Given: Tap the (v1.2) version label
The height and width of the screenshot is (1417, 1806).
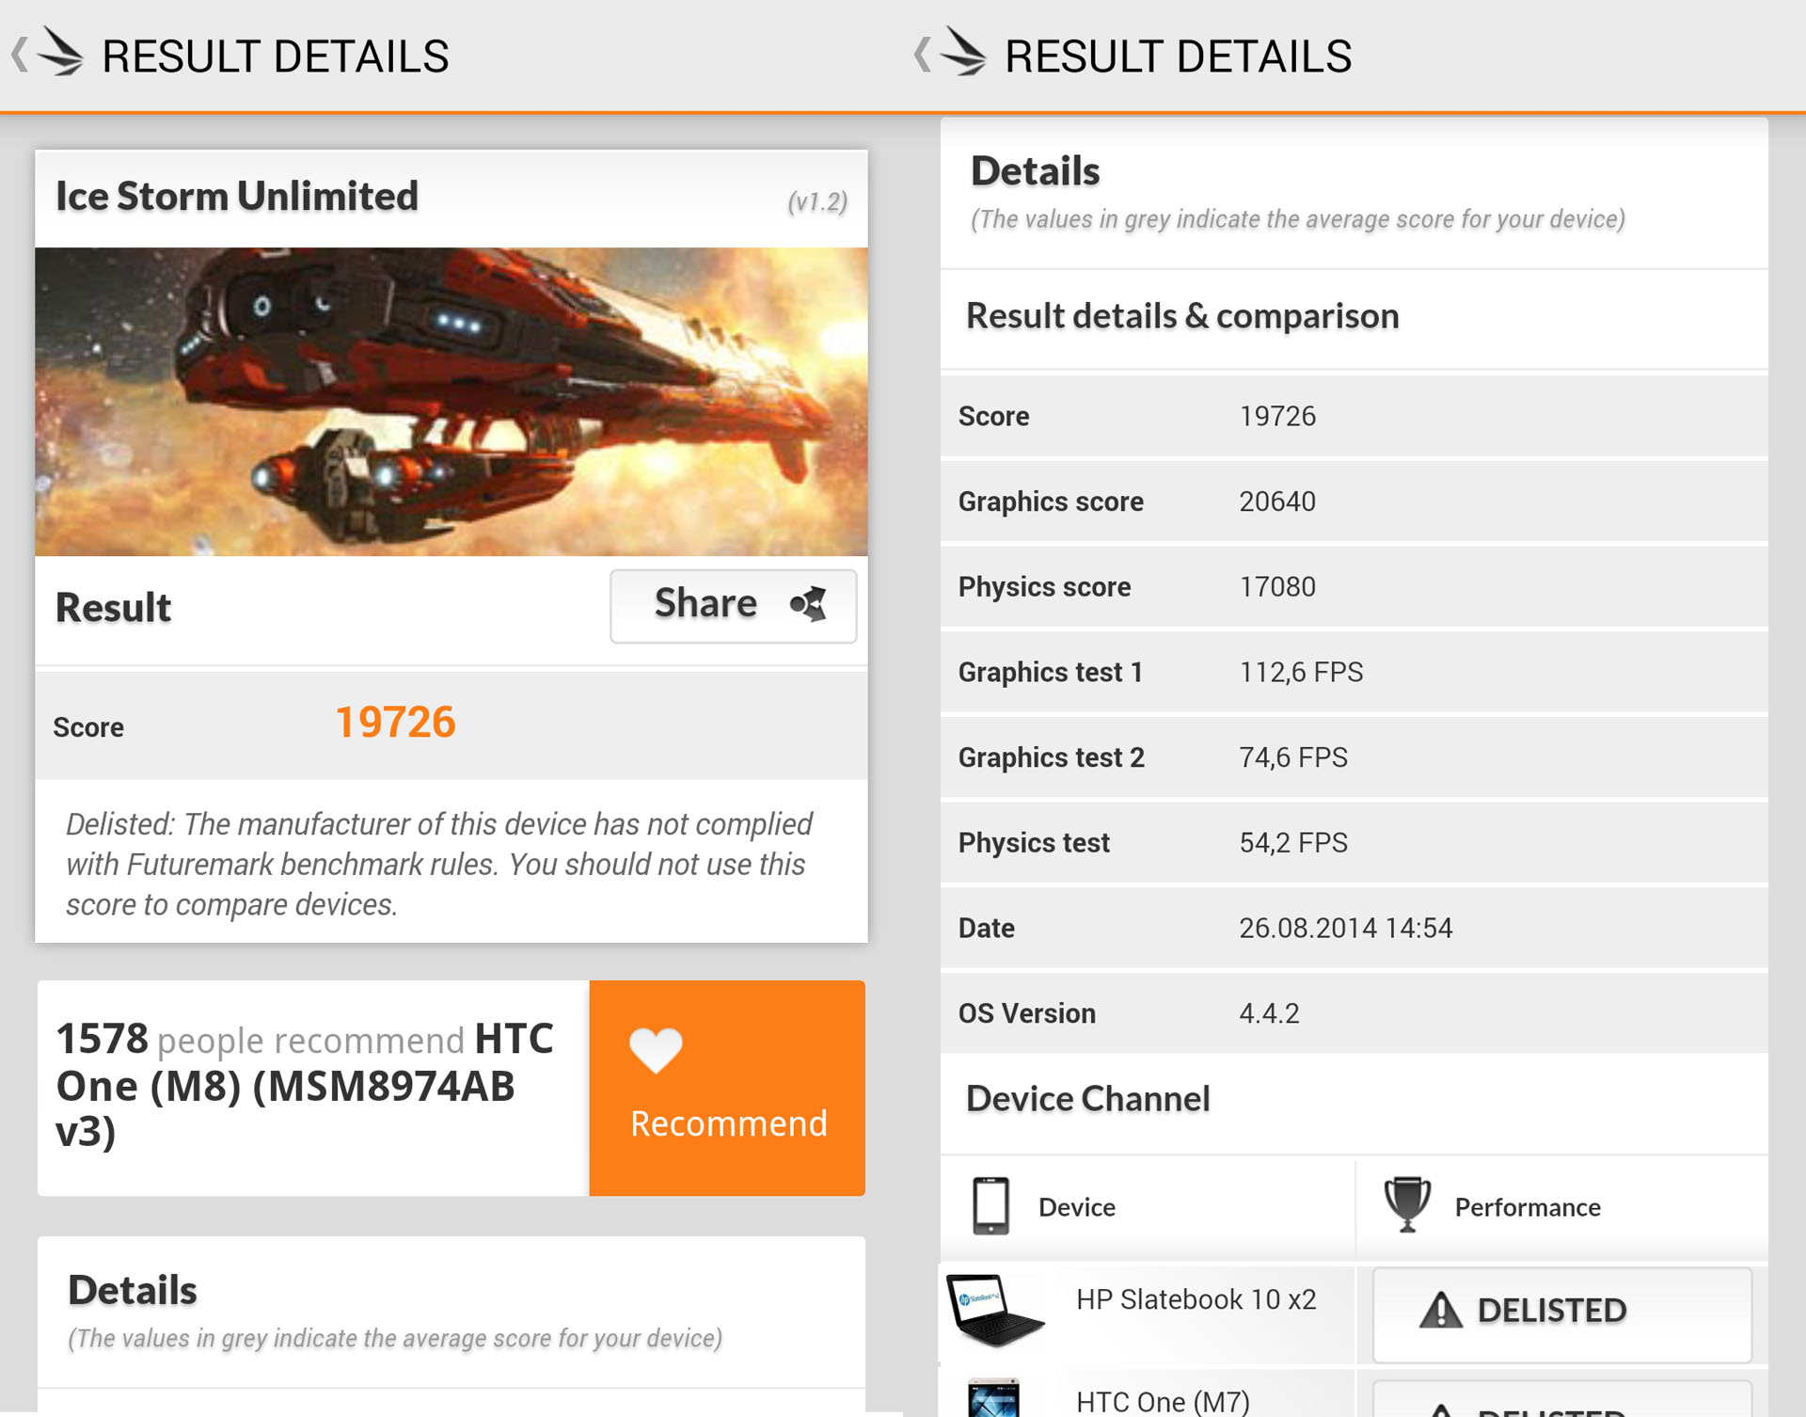Looking at the screenshot, I should pyautogui.click(x=817, y=201).
